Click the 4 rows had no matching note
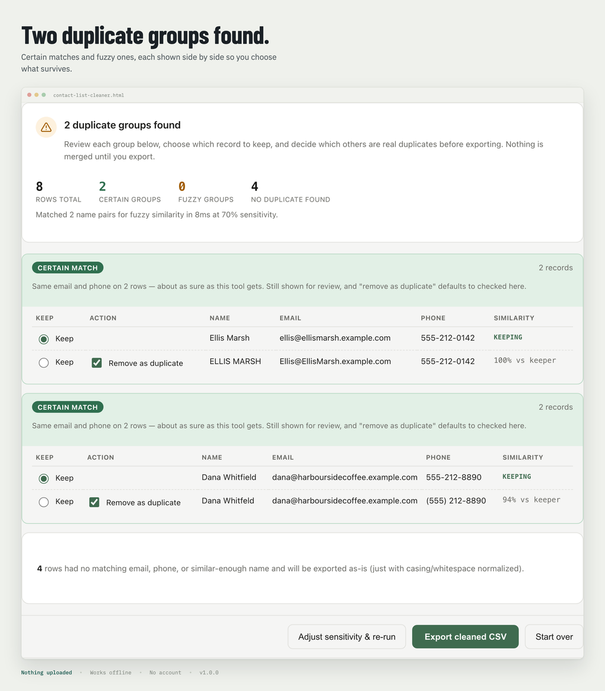 pyautogui.click(x=281, y=569)
